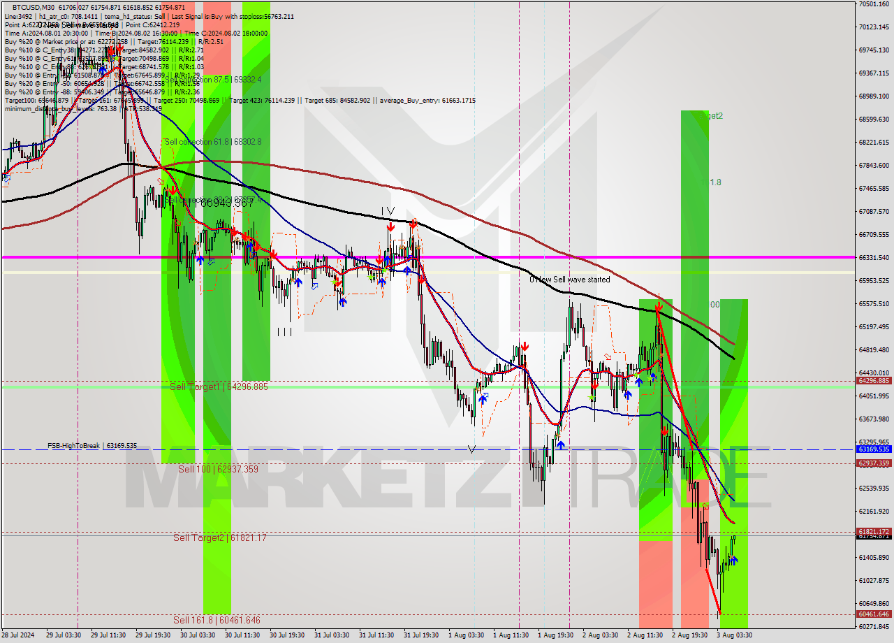Image resolution: width=894 pixels, height=643 pixels.
Task: Click the 'Sell correction 87.5 | 69332.4' label
Action: pos(213,80)
